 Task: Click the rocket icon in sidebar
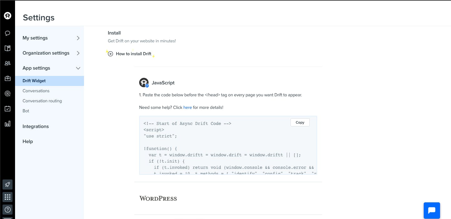click(x=8, y=184)
